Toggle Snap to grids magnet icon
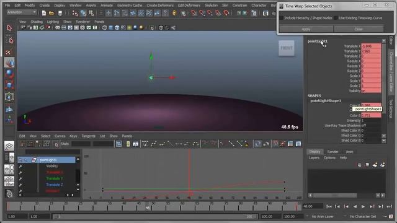 pyautogui.click(x=194, y=13)
